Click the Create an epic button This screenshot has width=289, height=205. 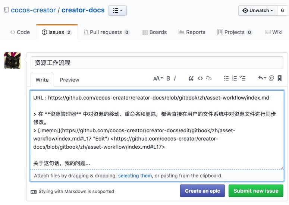tap(202, 191)
